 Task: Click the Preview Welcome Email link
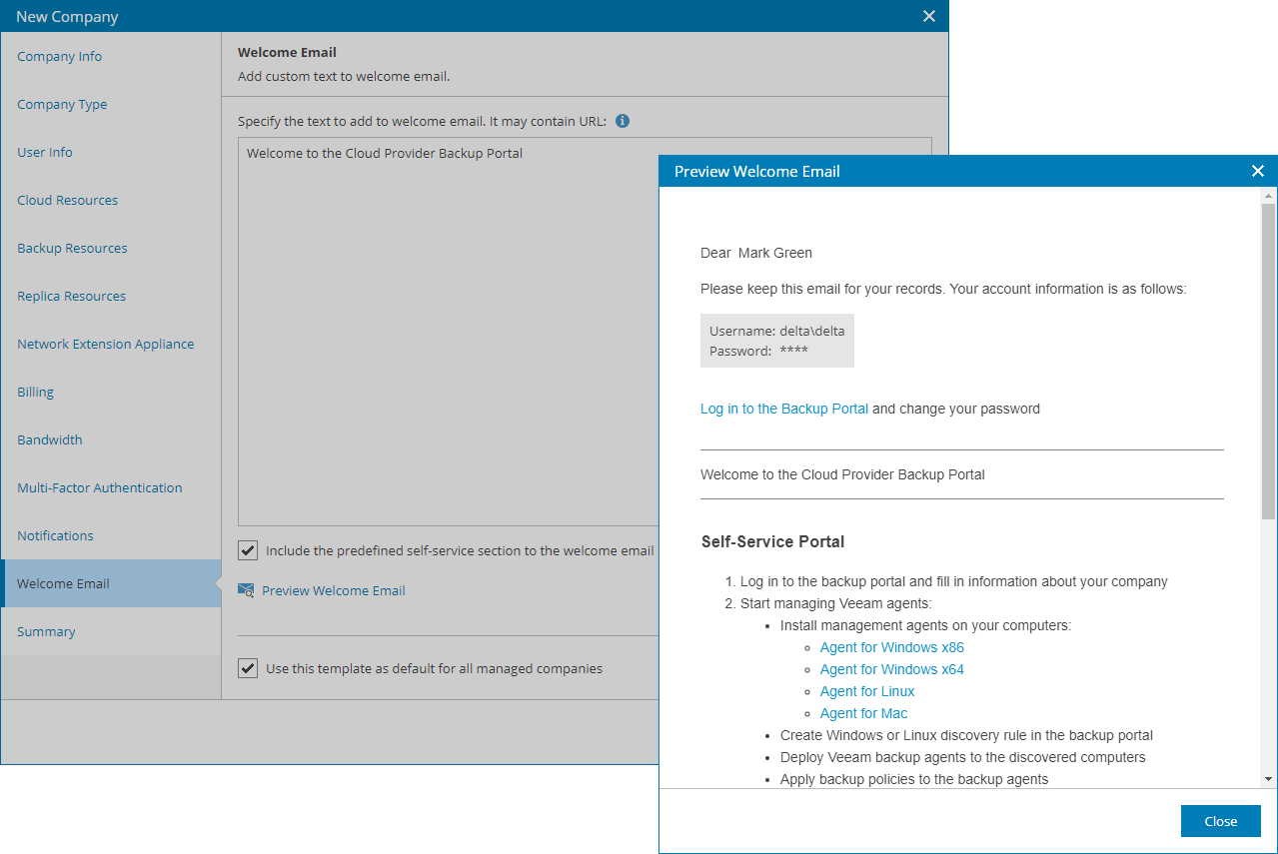pos(334,590)
